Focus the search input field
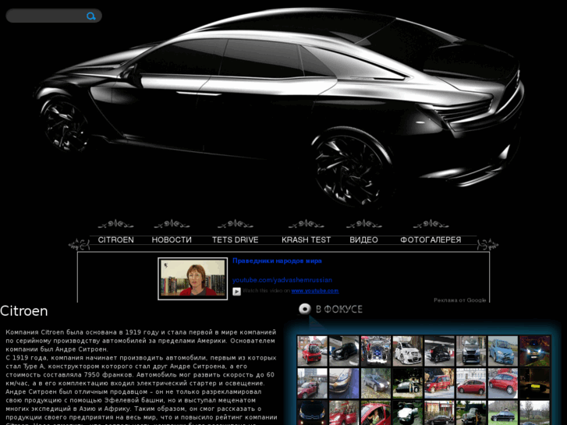This screenshot has width=567, height=425. point(47,16)
